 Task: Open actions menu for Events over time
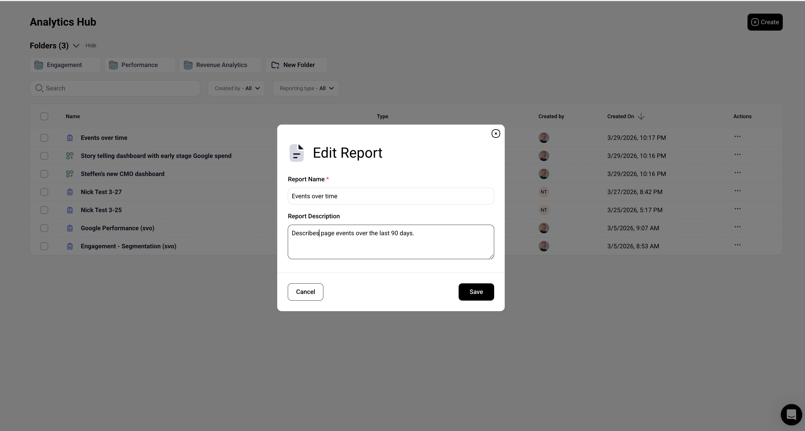(737, 137)
